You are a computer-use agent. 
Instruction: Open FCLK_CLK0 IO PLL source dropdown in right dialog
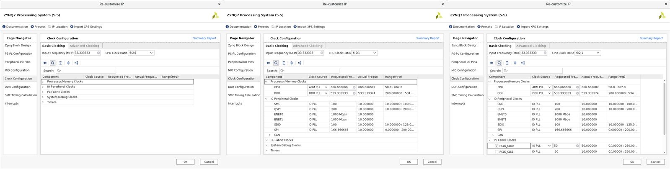click(x=541, y=146)
